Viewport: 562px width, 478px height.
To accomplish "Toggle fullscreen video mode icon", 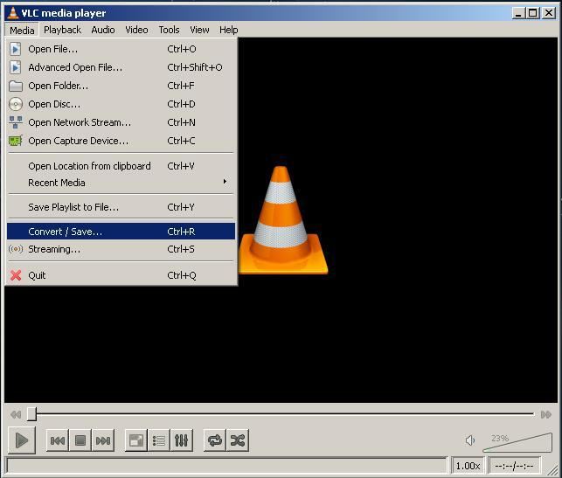I will 136,440.
